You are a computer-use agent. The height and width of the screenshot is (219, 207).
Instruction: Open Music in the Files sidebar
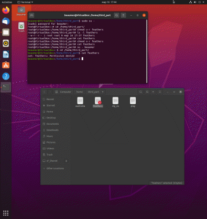click(56, 136)
